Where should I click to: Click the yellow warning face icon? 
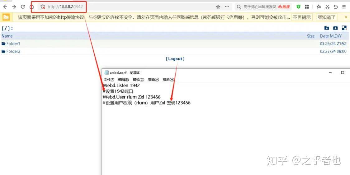click(6, 17)
